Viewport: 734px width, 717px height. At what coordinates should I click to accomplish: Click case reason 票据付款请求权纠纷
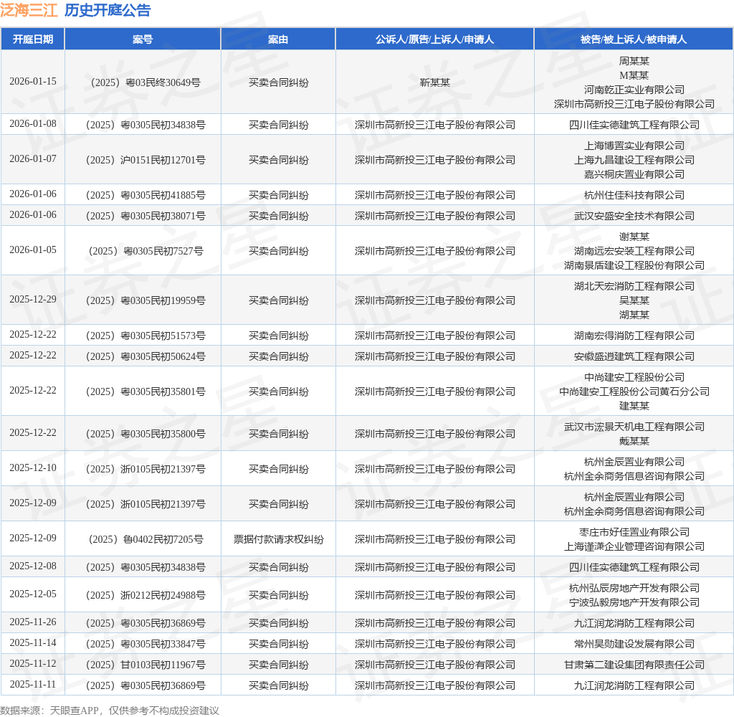click(x=278, y=539)
